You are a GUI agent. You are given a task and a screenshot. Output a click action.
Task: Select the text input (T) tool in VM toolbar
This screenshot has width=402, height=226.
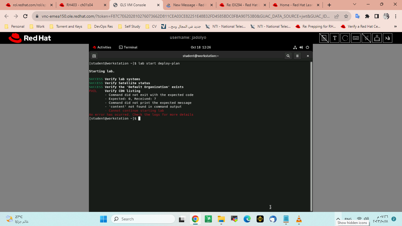coord(335,38)
